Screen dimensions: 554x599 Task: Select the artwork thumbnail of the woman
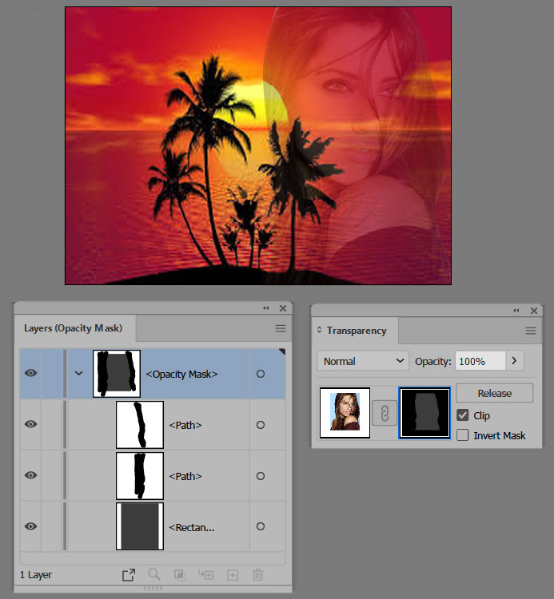point(345,413)
